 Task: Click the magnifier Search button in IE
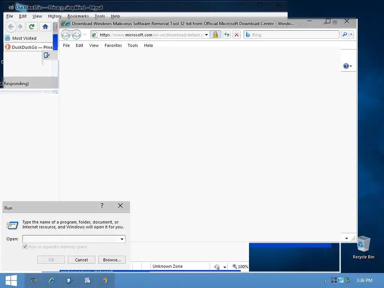tap(345, 34)
